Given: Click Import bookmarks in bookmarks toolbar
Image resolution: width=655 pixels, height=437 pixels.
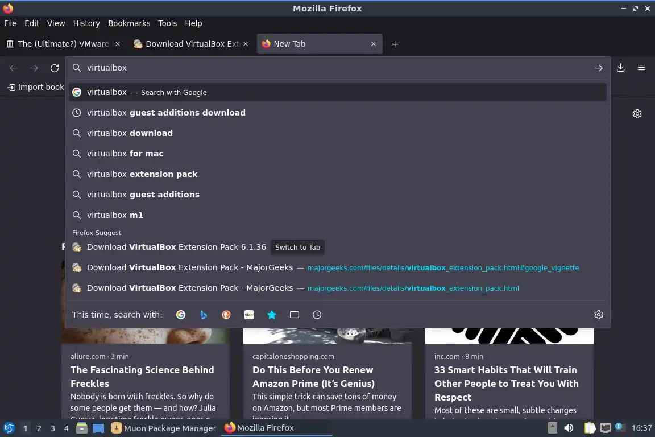Looking at the screenshot, I should pos(36,87).
